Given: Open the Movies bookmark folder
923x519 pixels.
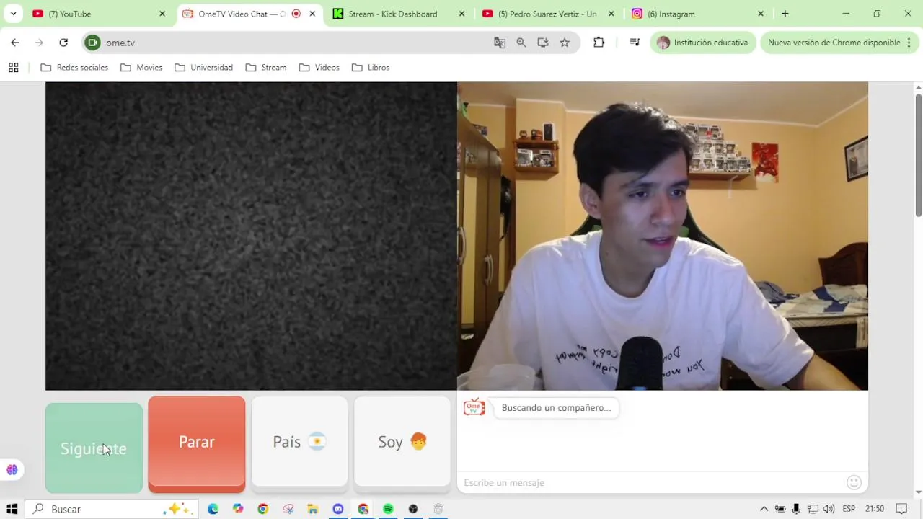Looking at the screenshot, I should tap(141, 68).
